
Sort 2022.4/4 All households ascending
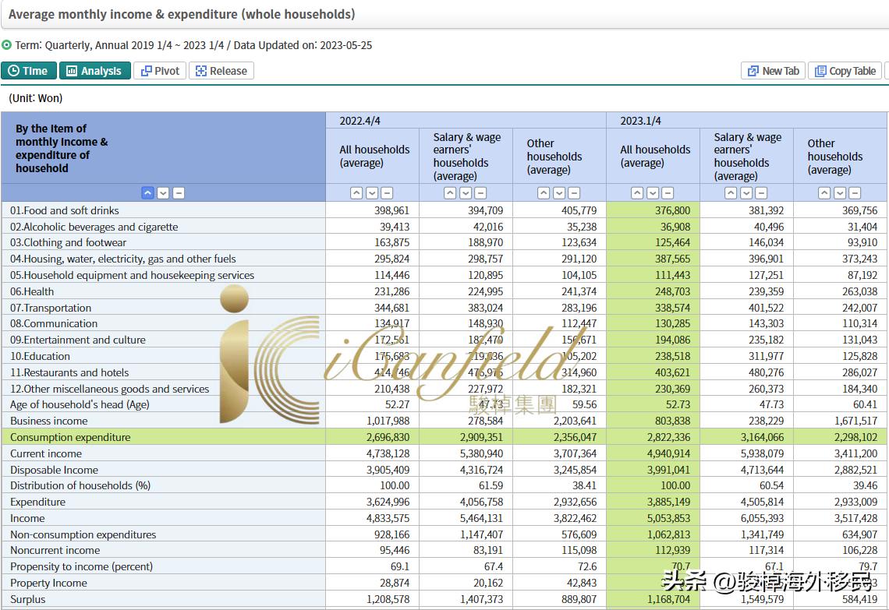tap(356, 193)
